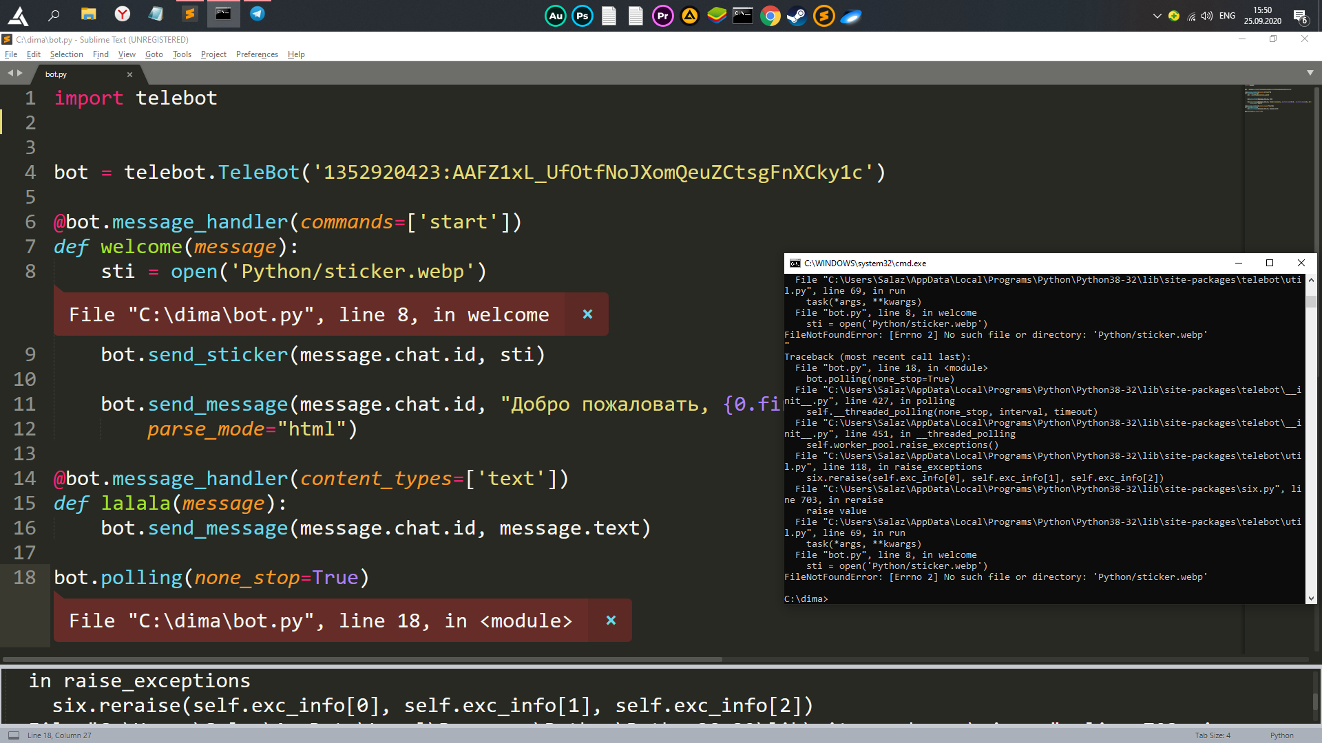Open the Start menu logo icon
This screenshot has height=743, width=1322.
pyautogui.click(x=19, y=15)
